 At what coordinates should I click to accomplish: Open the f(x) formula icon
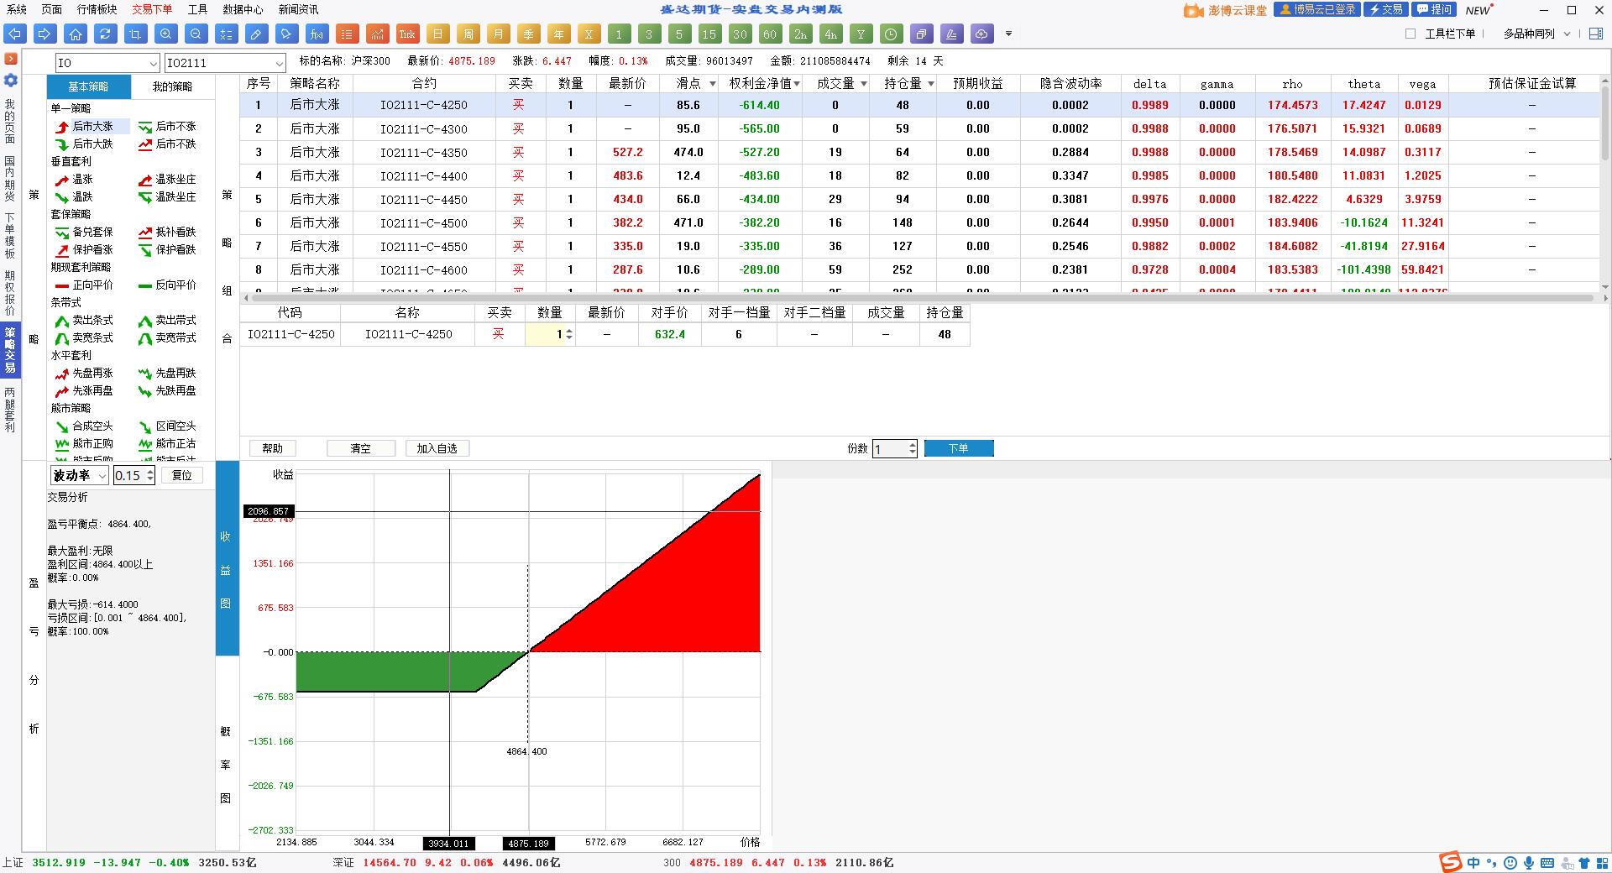317,34
